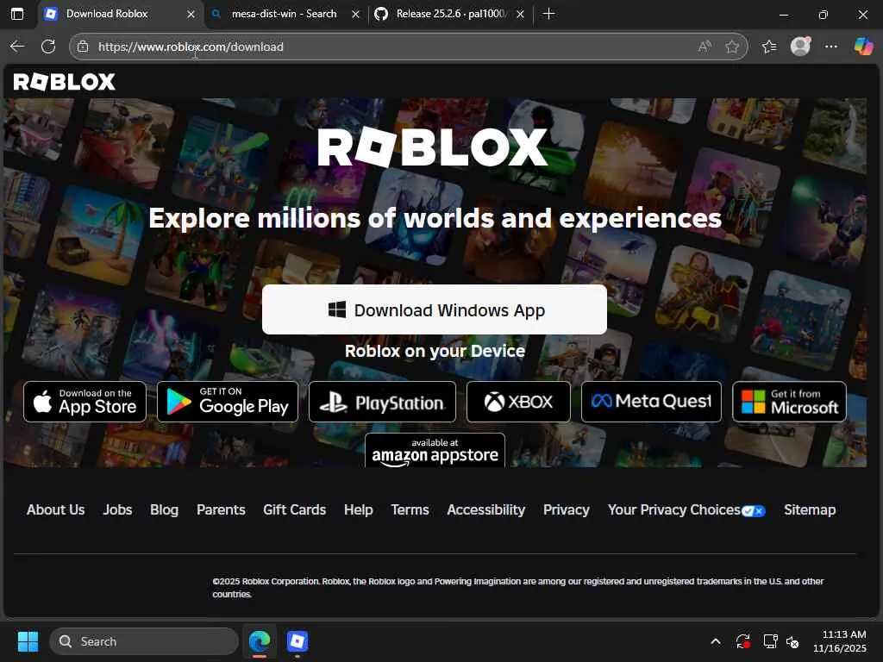Open the Blog footer link
The height and width of the screenshot is (662, 883).
tap(165, 510)
